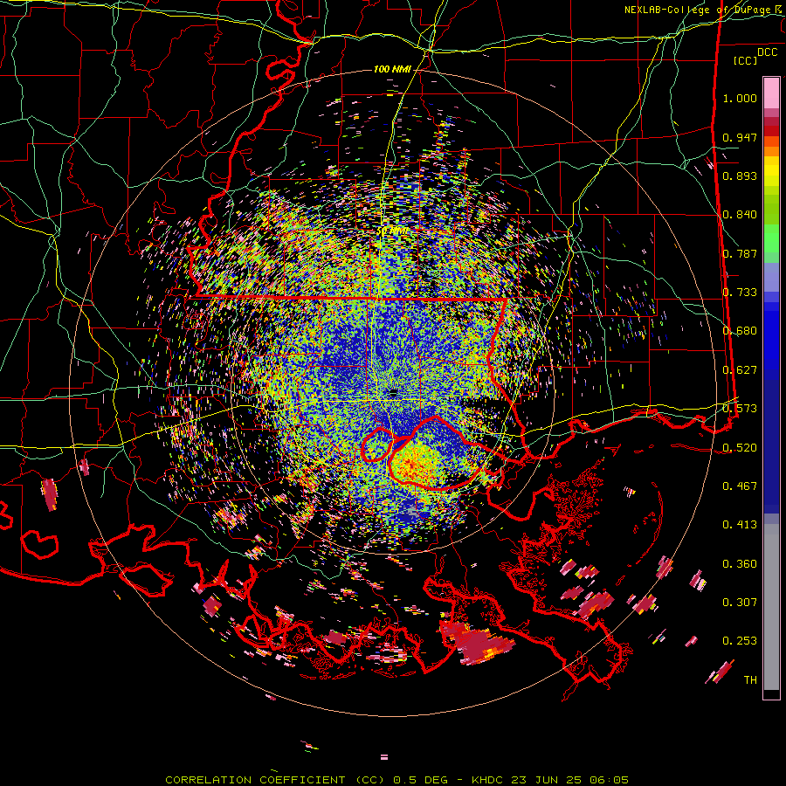Select the 0.627 legend value

pos(740,370)
